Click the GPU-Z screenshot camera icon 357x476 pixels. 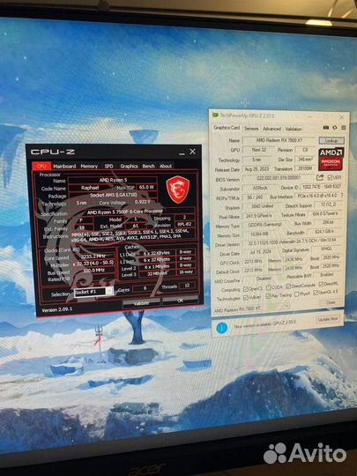point(326,128)
